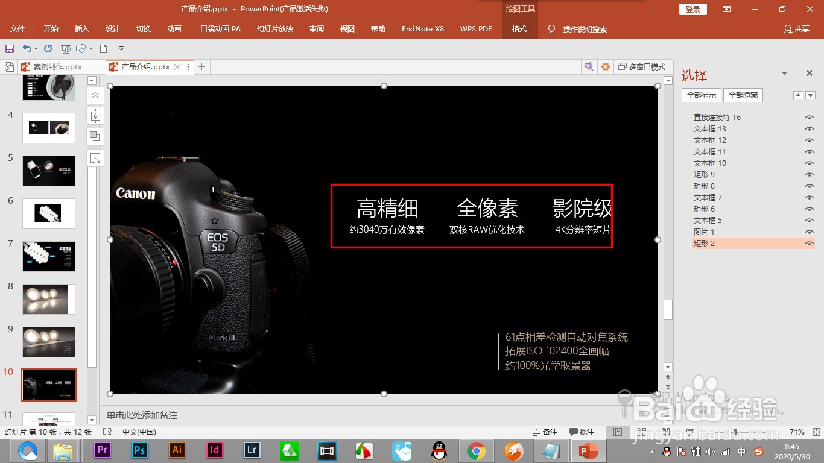Click the 全部隐藏 button
This screenshot has width=824, height=463.
[x=743, y=95]
